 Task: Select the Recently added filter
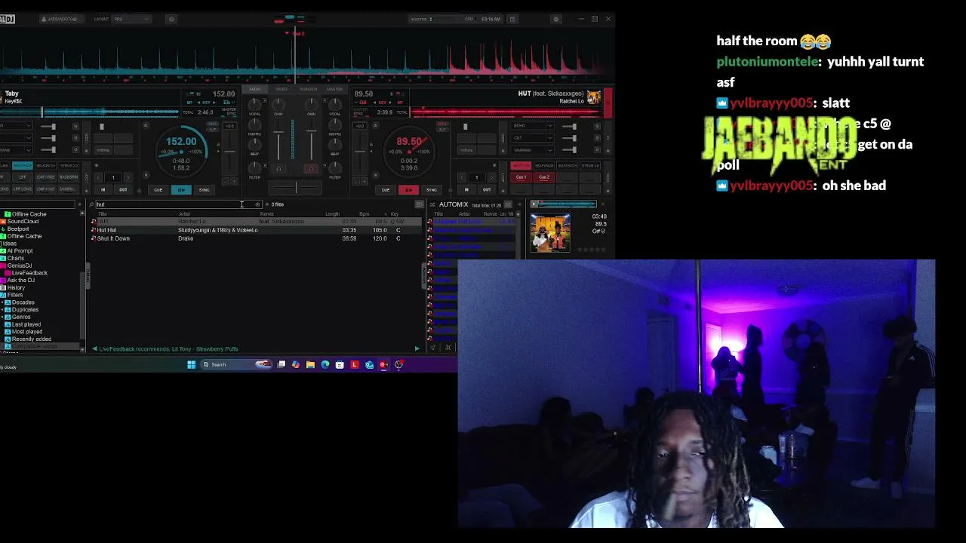tap(32, 339)
